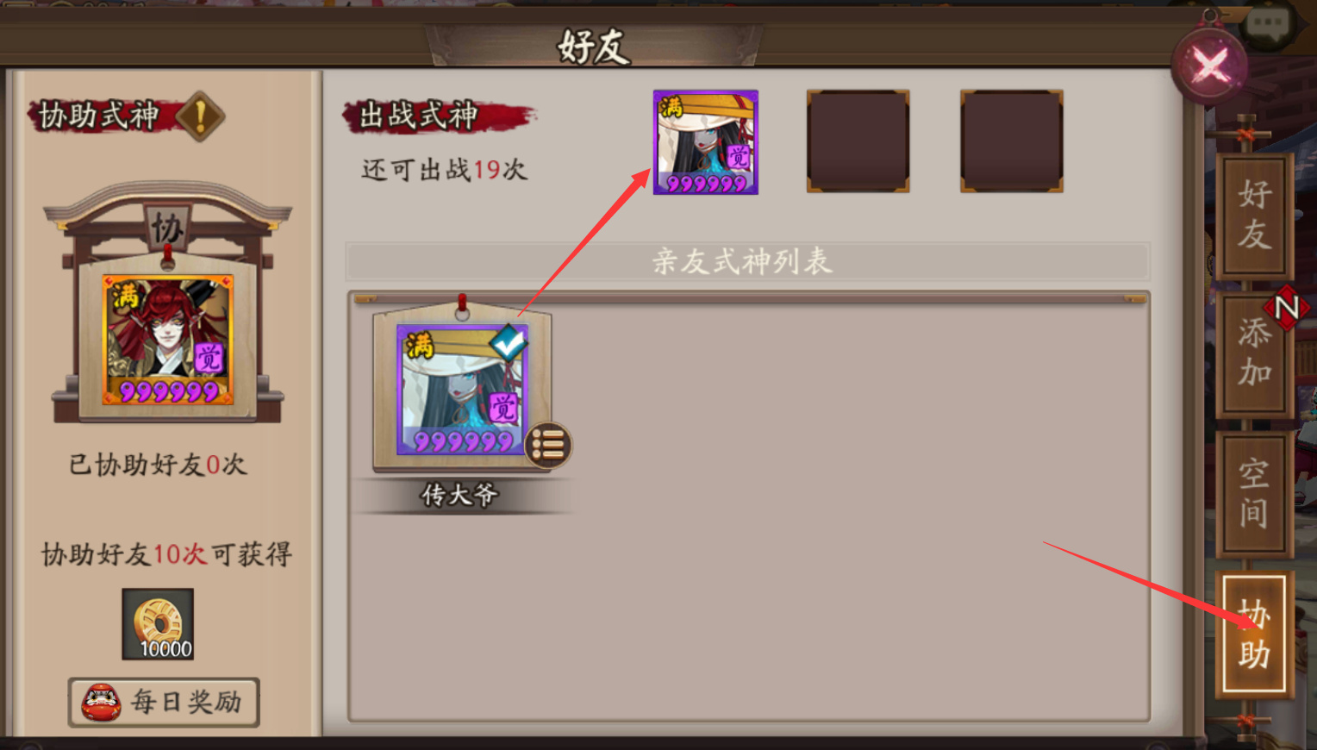Close the 好友 friends panel
The width and height of the screenshot is (1317, 750).
tap(1210, 66)
